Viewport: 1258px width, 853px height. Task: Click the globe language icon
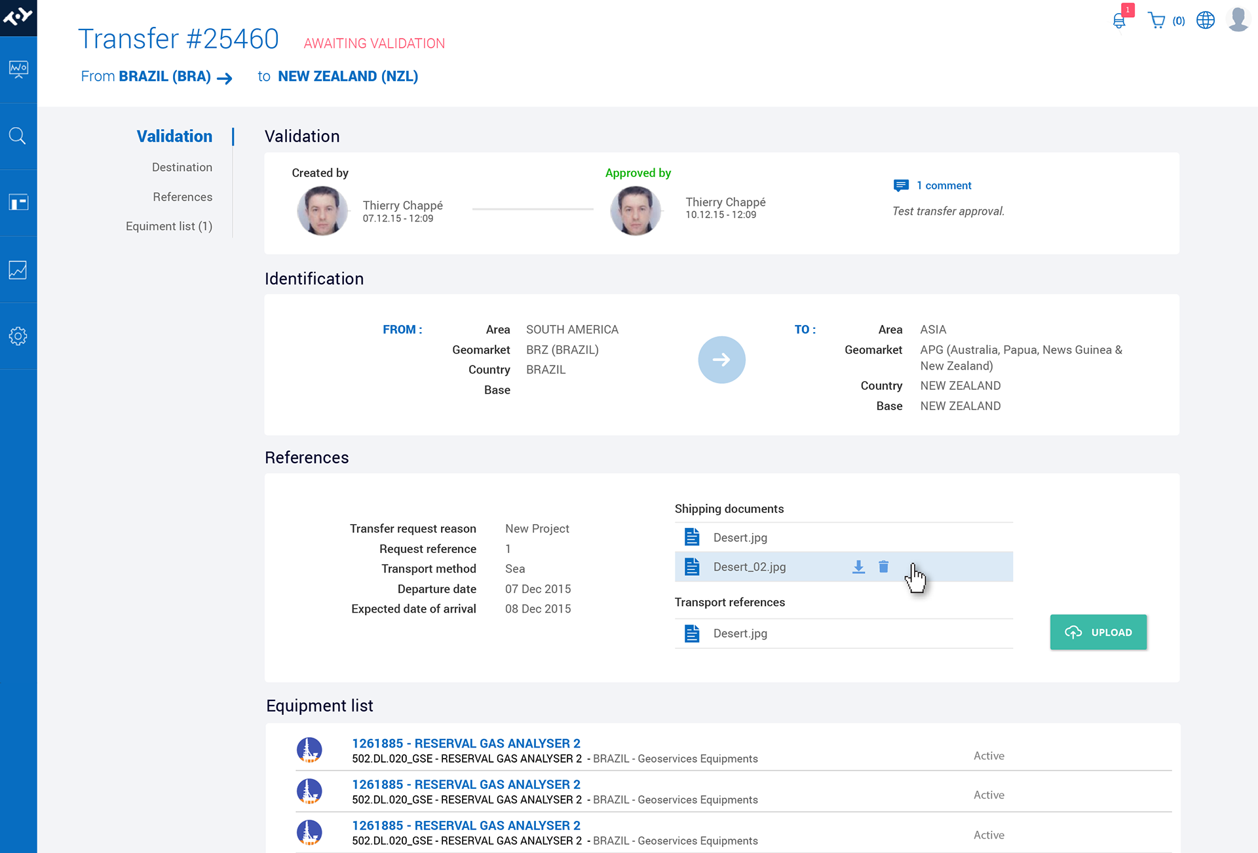pyautogui.click(x=1205, y=20)
